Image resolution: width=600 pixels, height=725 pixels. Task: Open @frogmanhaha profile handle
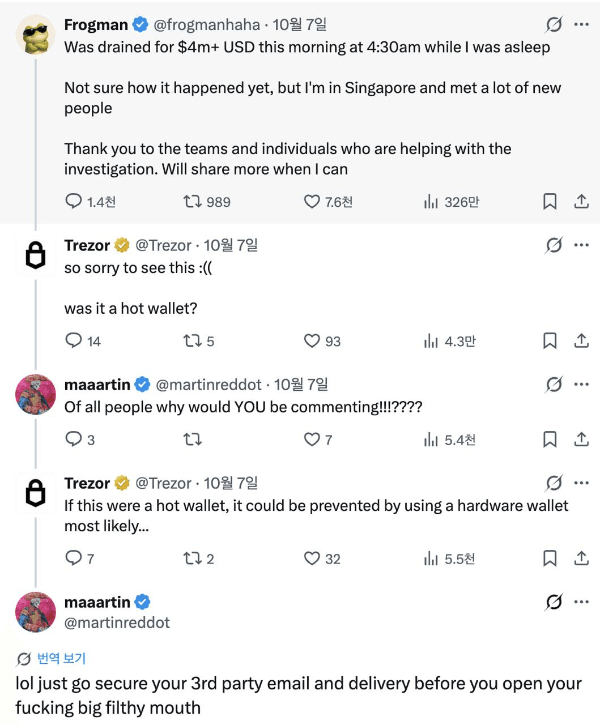[207, 25]
